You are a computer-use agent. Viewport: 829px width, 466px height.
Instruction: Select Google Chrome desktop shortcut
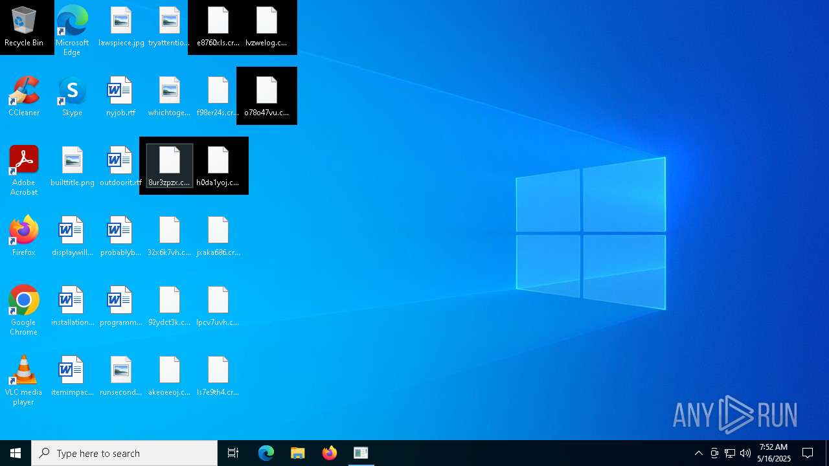click(24, 310)
